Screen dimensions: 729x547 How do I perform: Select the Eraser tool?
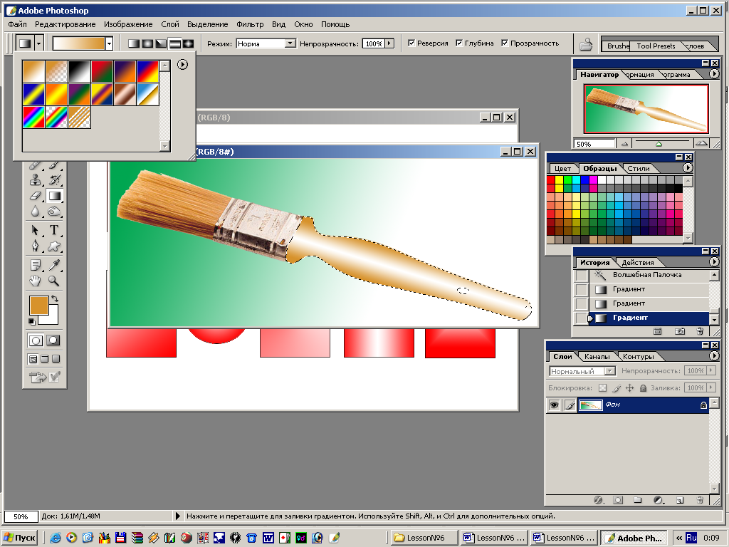coord(36,196)
